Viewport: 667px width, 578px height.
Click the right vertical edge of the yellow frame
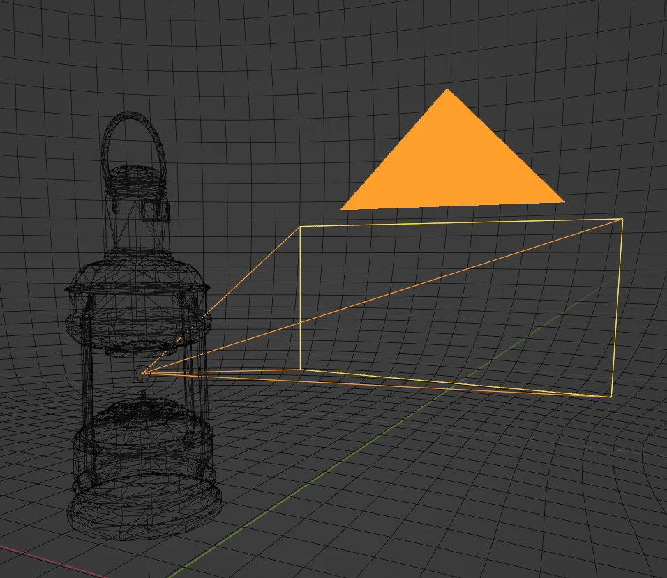[x=617, y=307]
